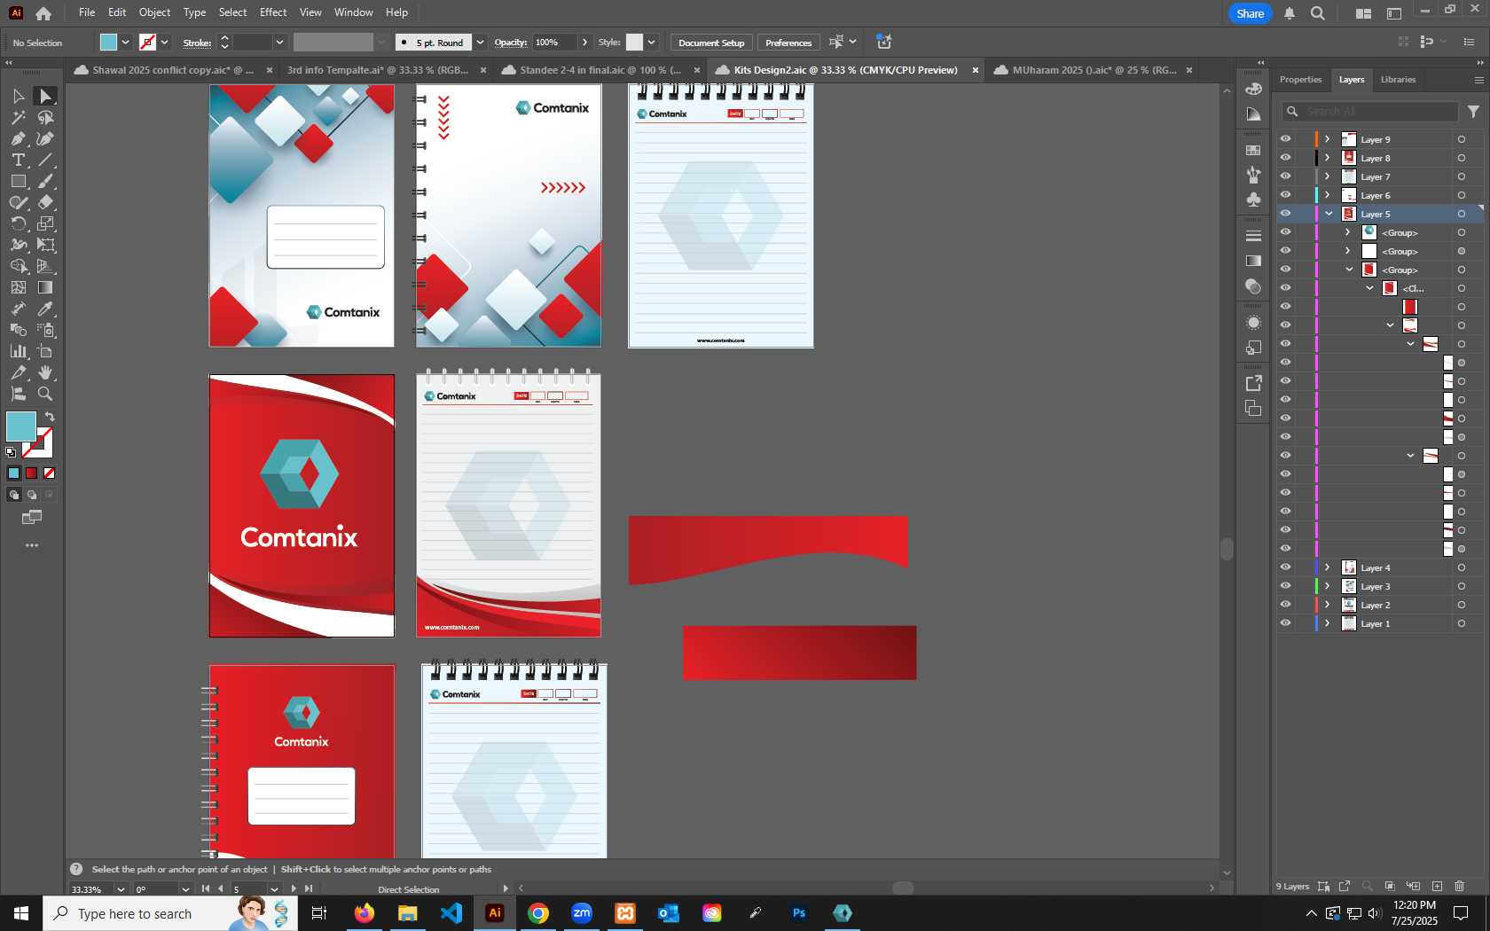Select the Gradient tool

(45, 287)
